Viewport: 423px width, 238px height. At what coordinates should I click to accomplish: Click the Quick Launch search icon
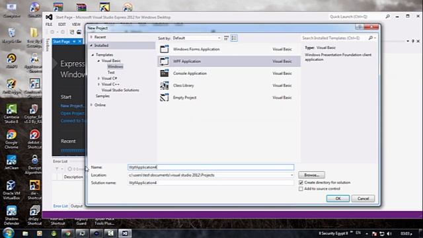pos(388,17)
